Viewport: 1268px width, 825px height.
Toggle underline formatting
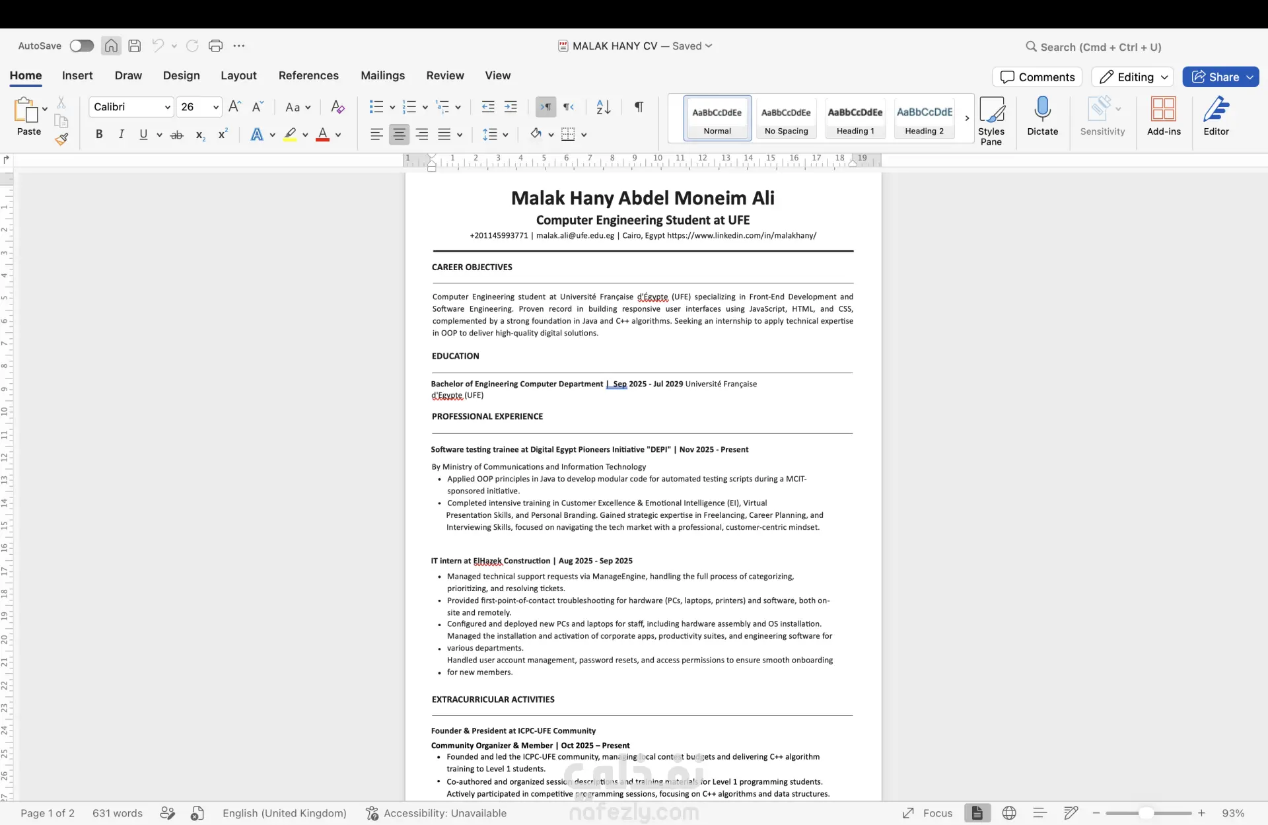[143, 134]
